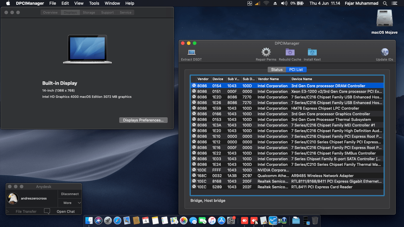Image resolution: width=404 pixels, height=227 pixels.
Task: Open System Preferences from the Dock
Action: tap(231, 220)
